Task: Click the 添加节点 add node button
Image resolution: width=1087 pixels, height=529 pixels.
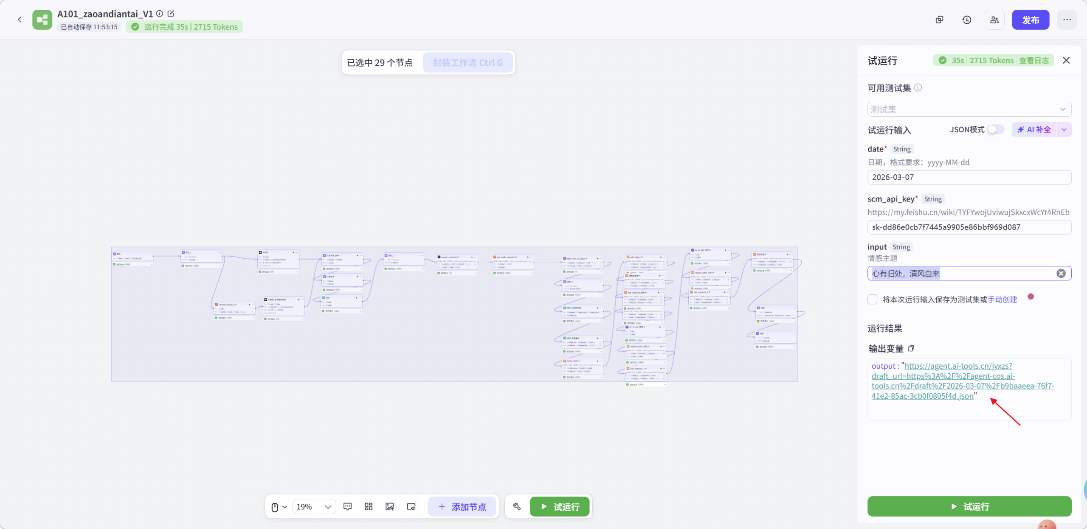Action: pyautogui.click(x=462, y=507)
